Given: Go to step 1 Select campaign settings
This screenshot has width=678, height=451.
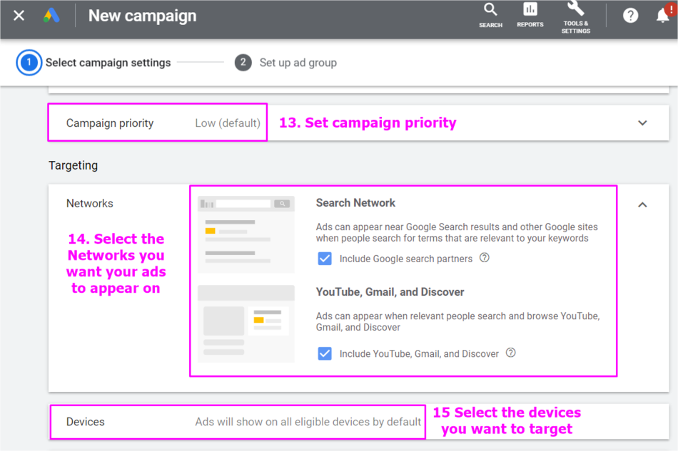Looking at the screenshot, I should [93, 63].
